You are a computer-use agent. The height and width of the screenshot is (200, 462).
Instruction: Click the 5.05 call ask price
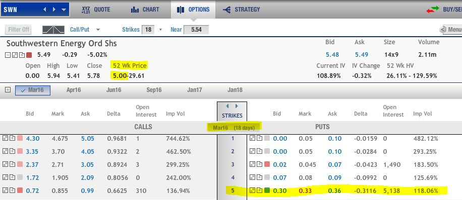click(88, 138)
